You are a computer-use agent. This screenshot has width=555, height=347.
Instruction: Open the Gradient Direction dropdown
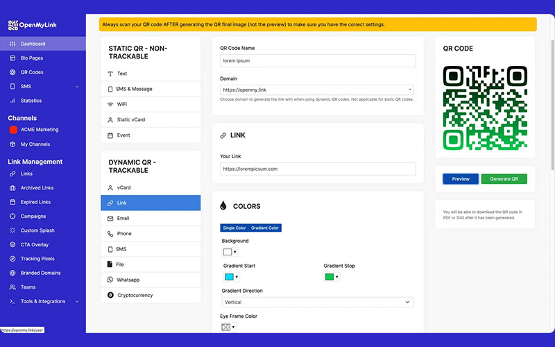pos(318,302)
